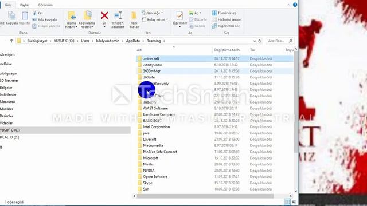Click Düzenle in the Aç group
This screenshot has width=367, height=206.
[x=198, y=19]
